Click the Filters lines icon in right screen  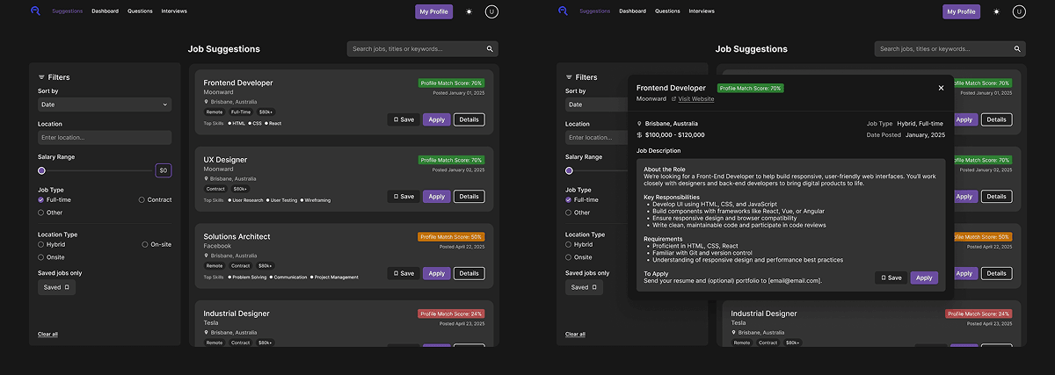[569, 77]
